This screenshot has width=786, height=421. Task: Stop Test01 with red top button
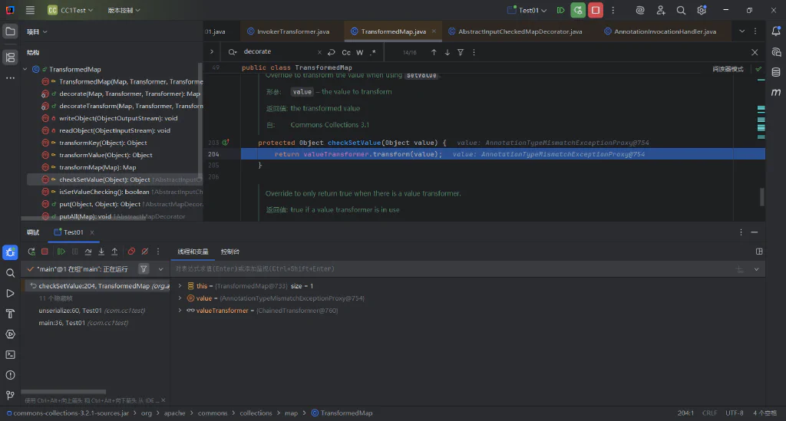pyautogui.click(x=596, y=10)
